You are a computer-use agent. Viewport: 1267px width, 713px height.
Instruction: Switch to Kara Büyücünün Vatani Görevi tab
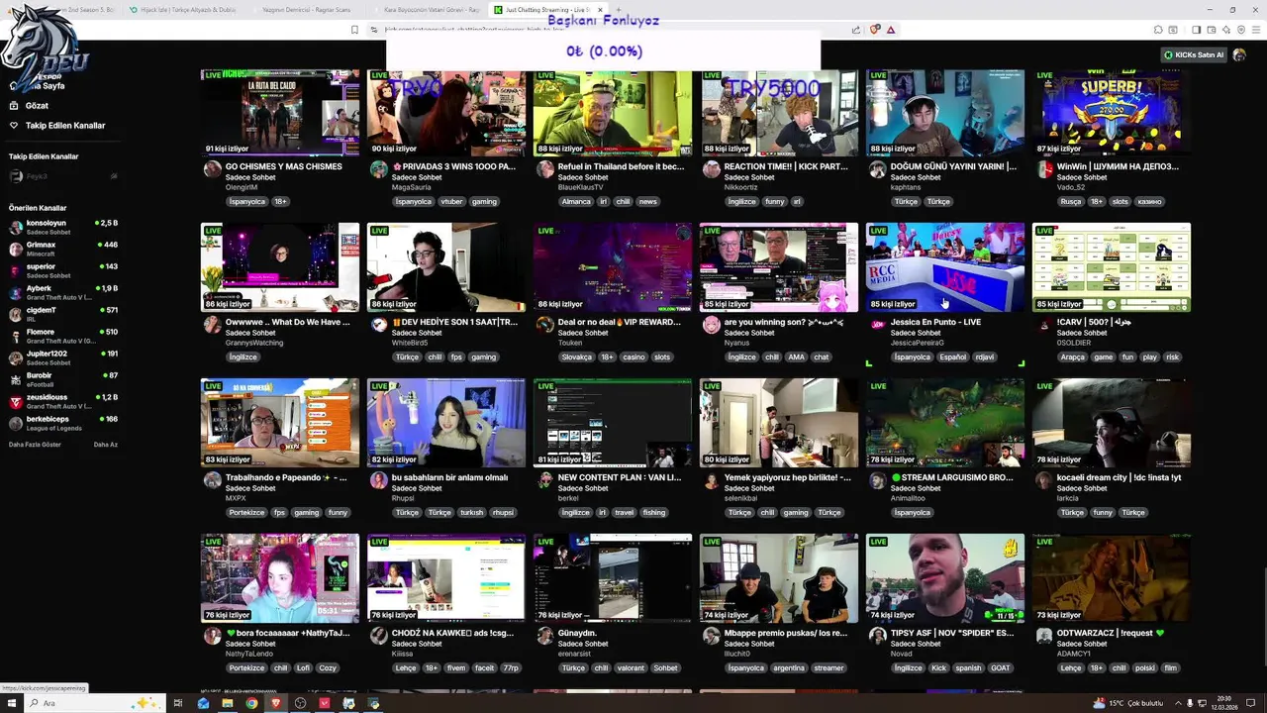426,9
